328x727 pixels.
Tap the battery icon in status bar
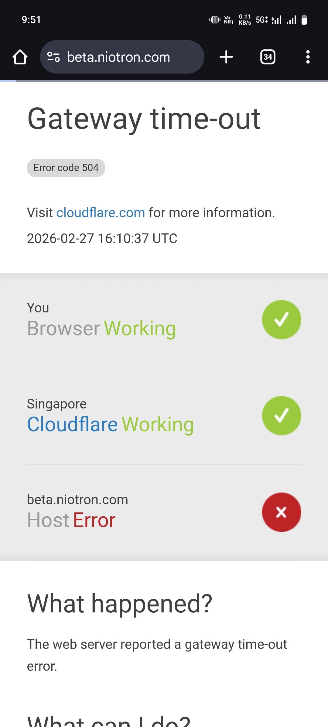[x=304, y=20]
